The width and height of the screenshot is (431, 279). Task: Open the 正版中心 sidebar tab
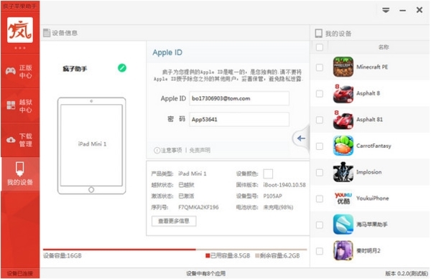[20, 71]
